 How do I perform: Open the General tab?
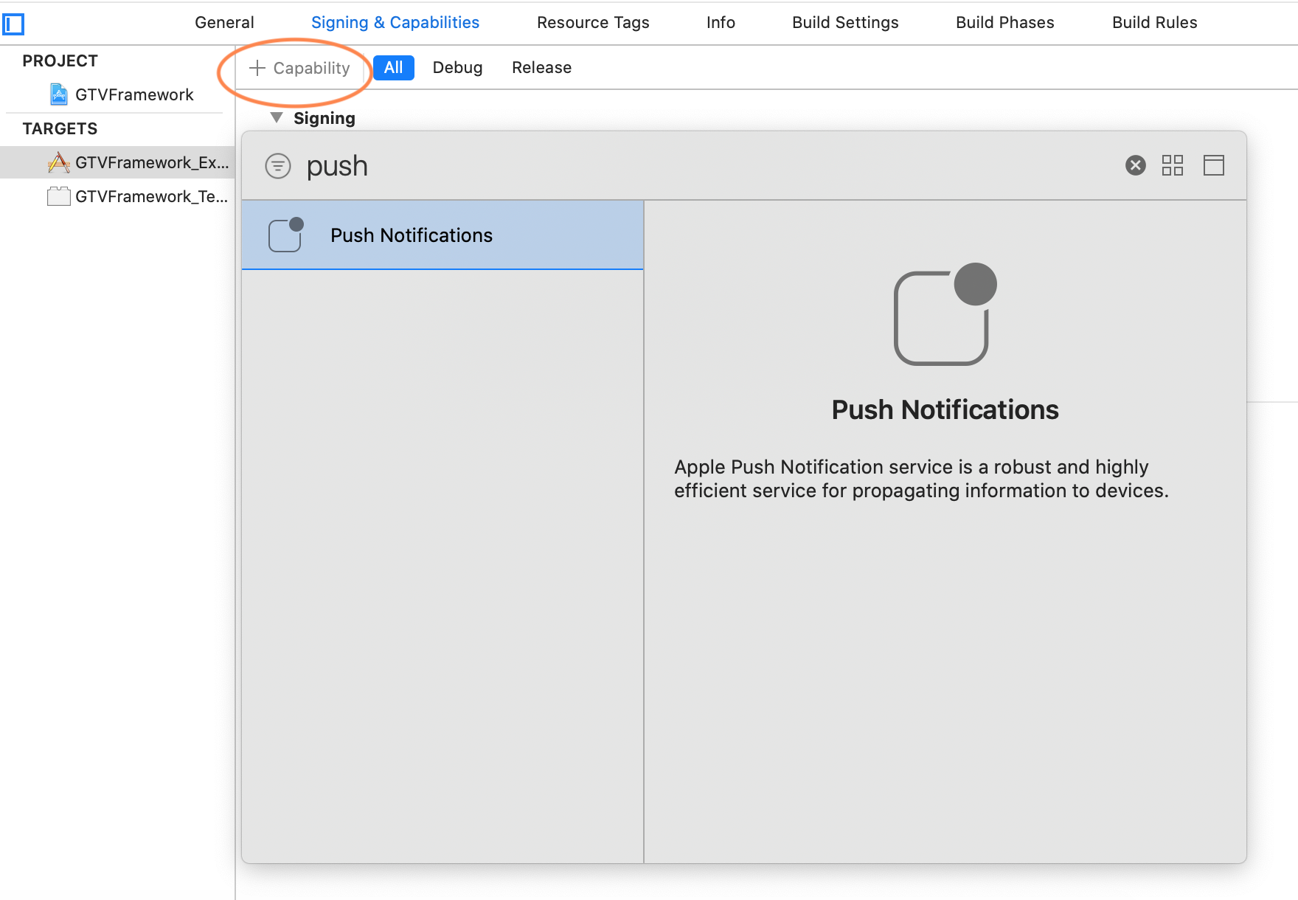(x=224, y=23)
